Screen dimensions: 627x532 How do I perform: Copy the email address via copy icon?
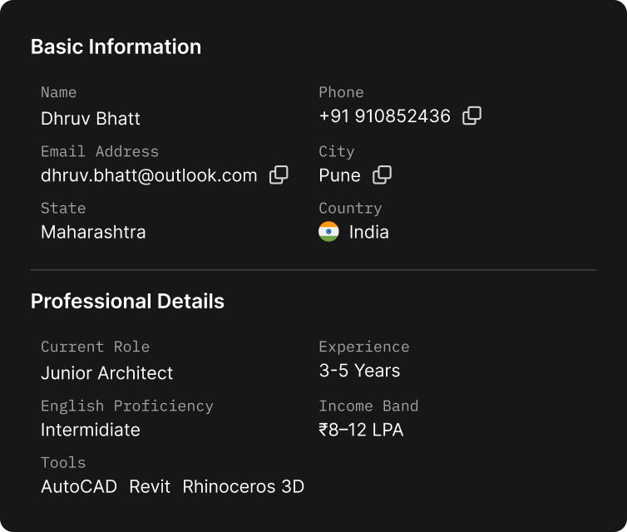[x=279, y=175]
